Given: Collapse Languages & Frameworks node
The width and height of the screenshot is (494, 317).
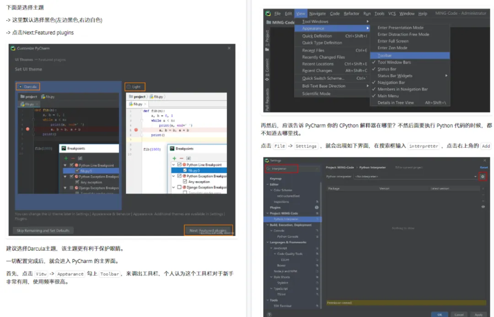Looking at the screenshot, I should [268, 242].
